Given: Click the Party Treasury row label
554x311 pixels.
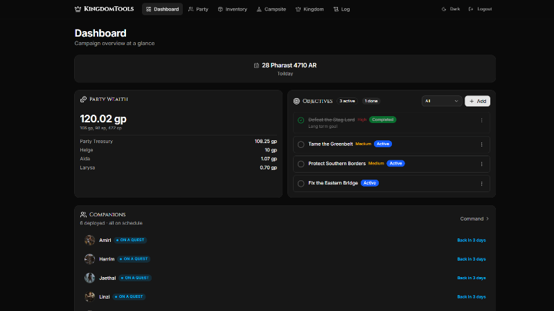Looking at the screenshot, I should (x=96, y=141).
